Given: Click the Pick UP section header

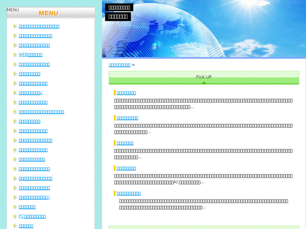Looking at the screenshot, I should pyautogui.click(x=204, y=78).
